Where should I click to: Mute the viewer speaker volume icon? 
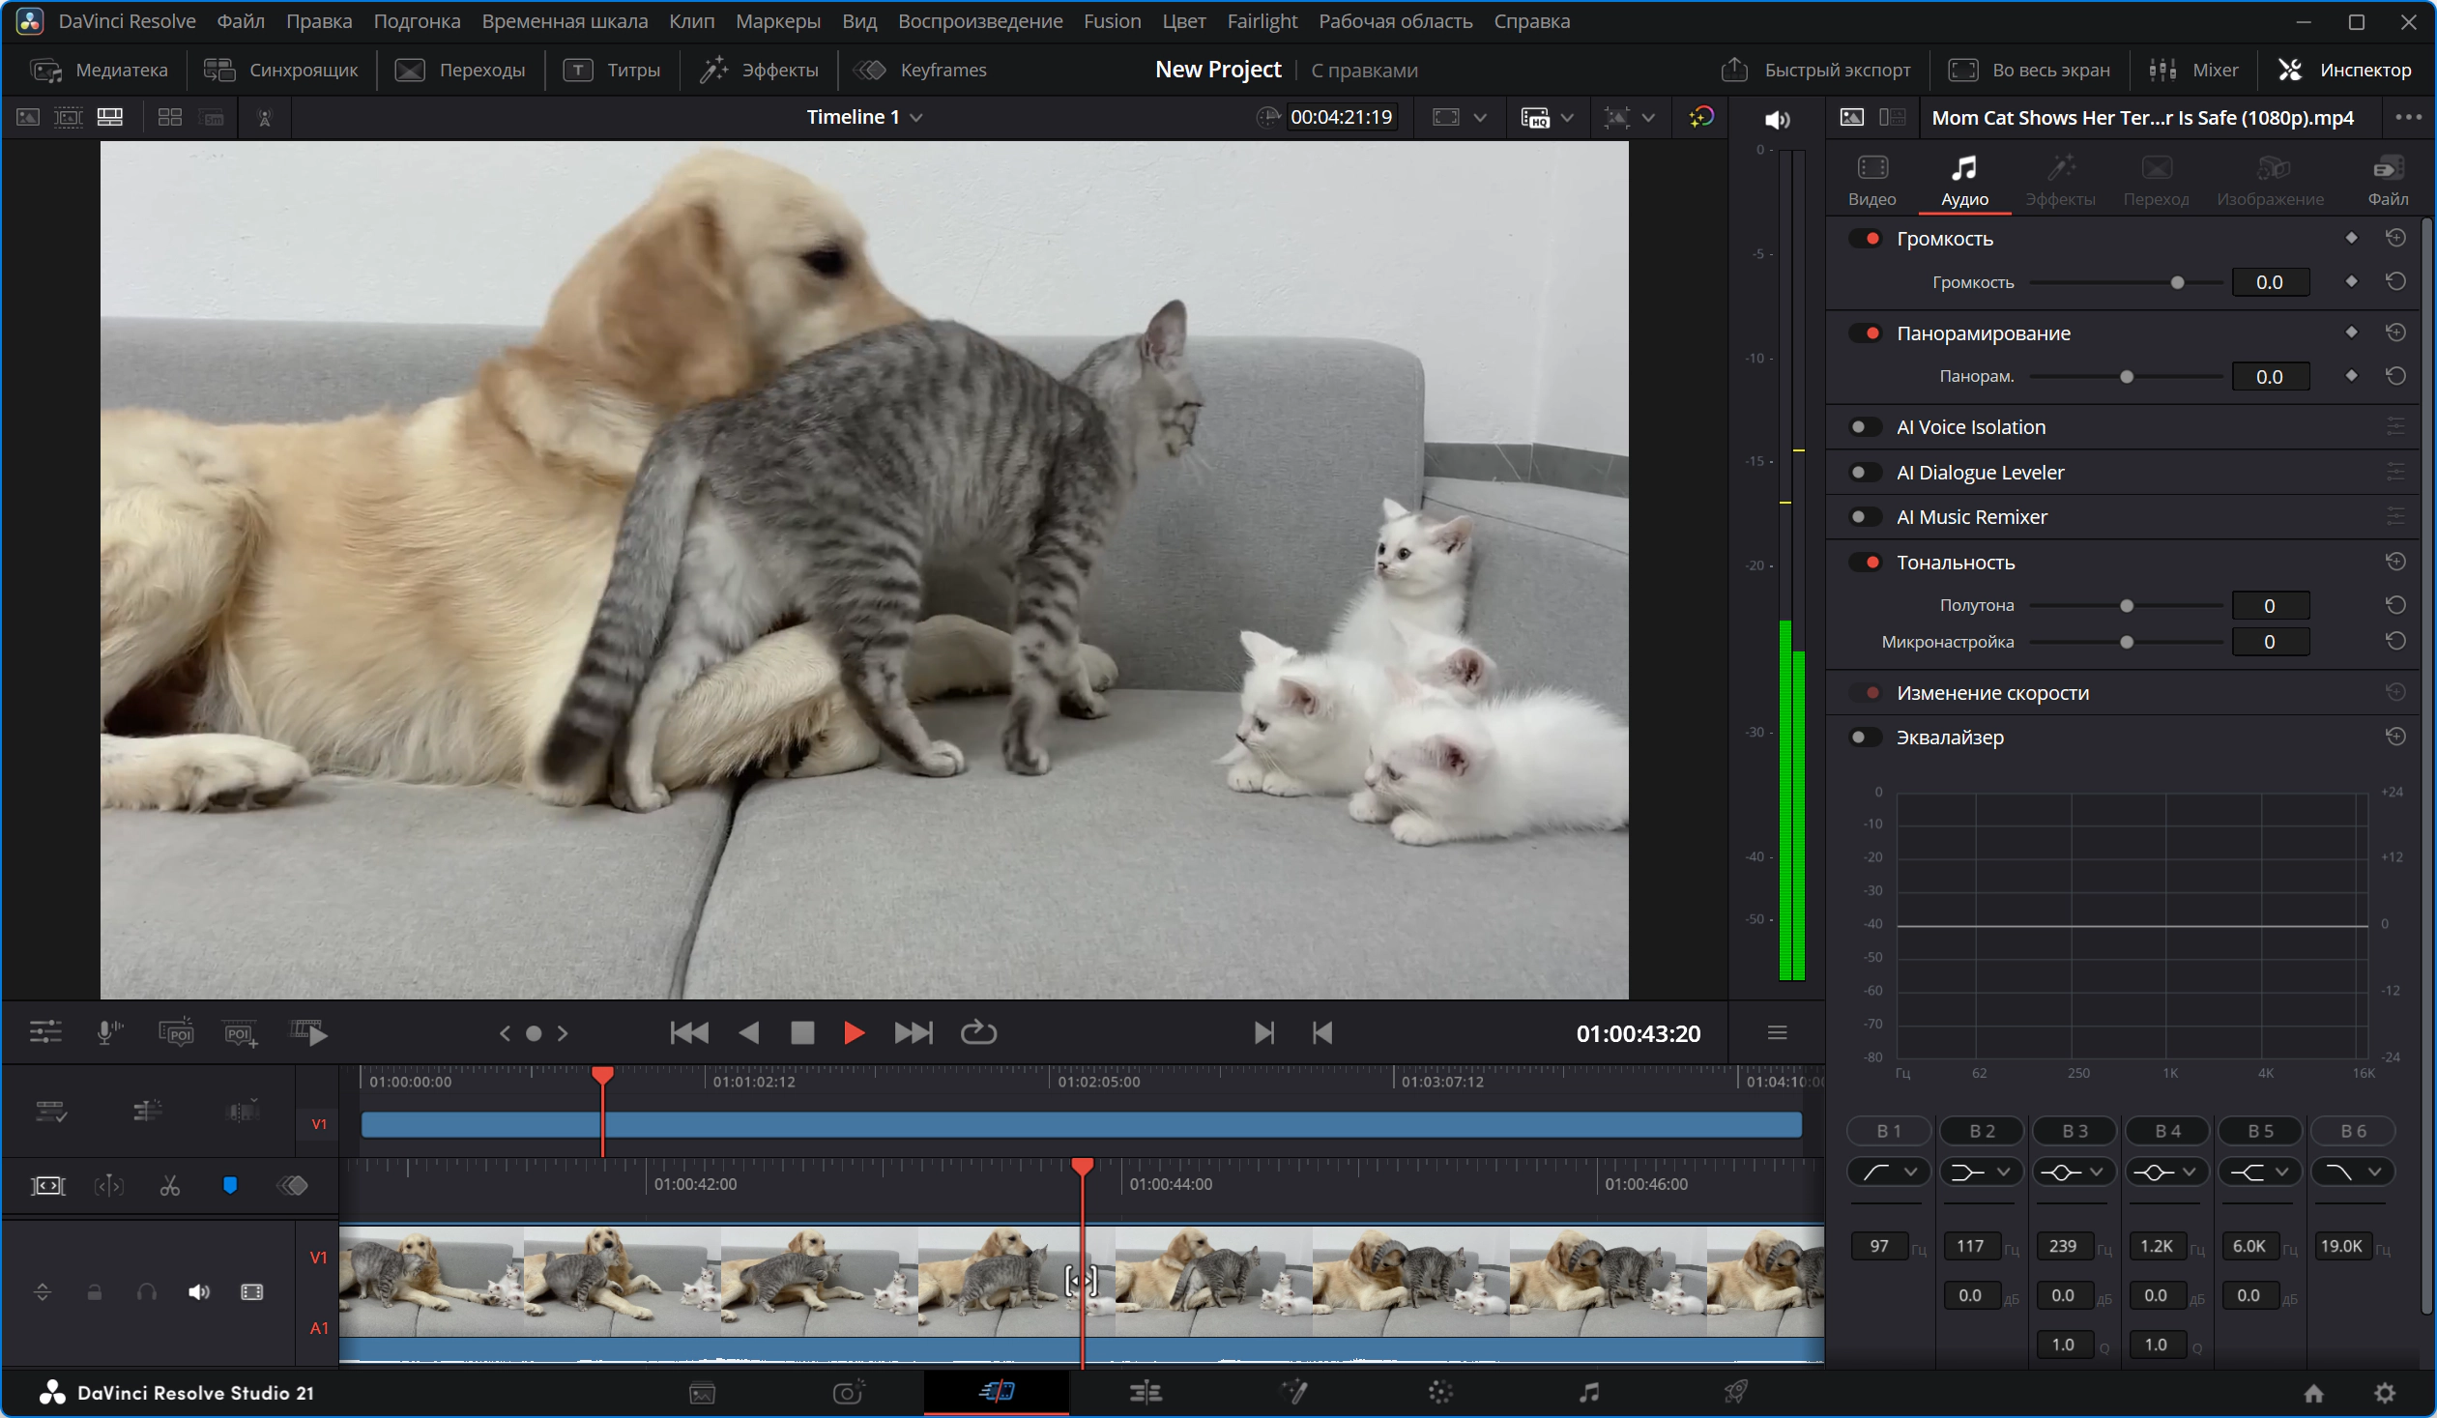pyautogui.click(x=1778, y=119)
